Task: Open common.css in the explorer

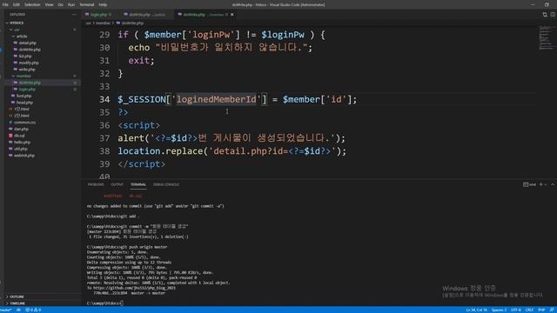Action: (24, 123)
